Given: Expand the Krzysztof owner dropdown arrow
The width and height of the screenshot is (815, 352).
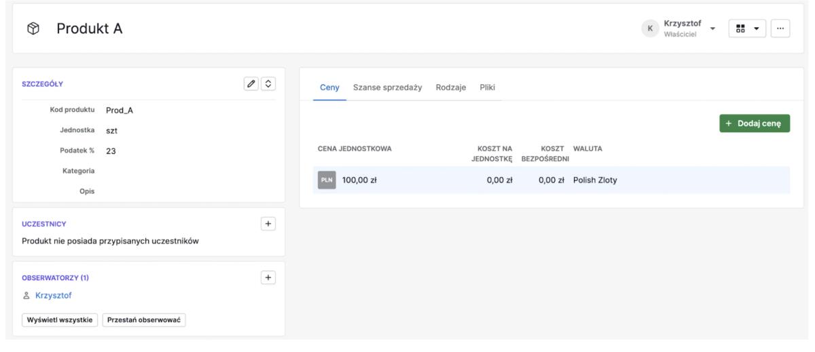Looking at the screenshot, I should (713, 28).
